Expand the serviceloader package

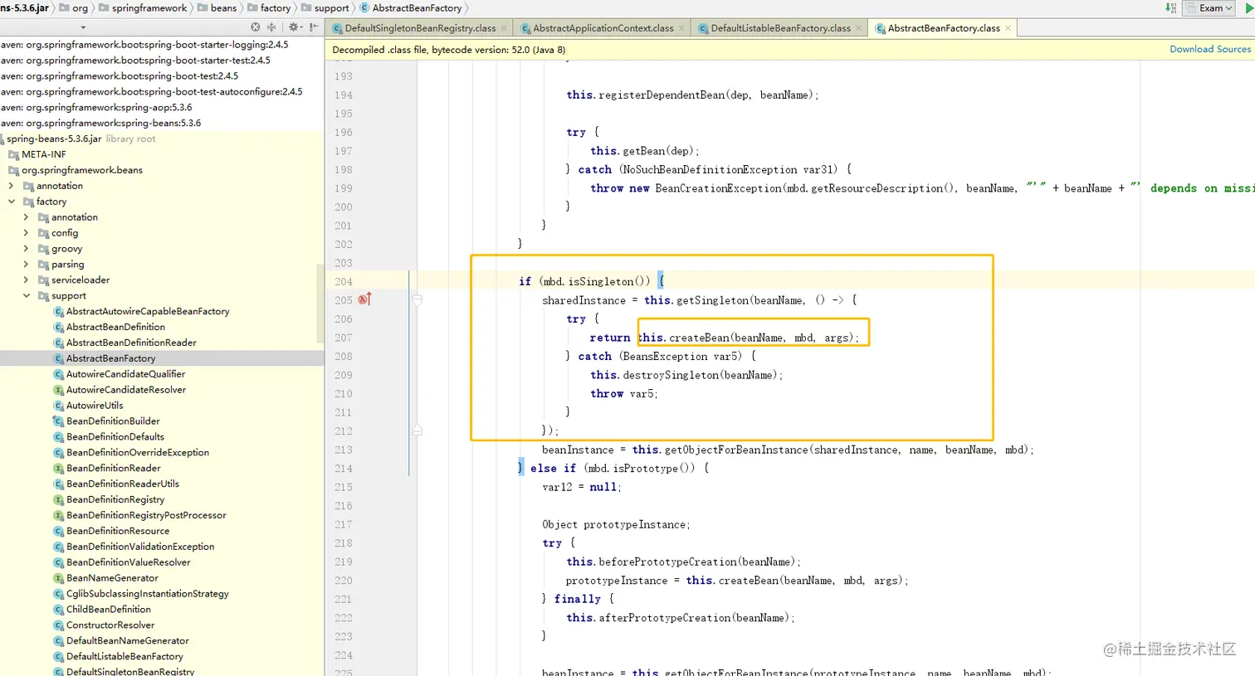click(26, 280)
